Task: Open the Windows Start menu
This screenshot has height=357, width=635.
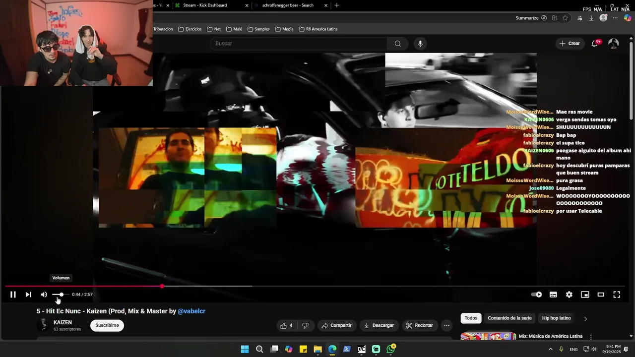Action: tap(245, 349)
